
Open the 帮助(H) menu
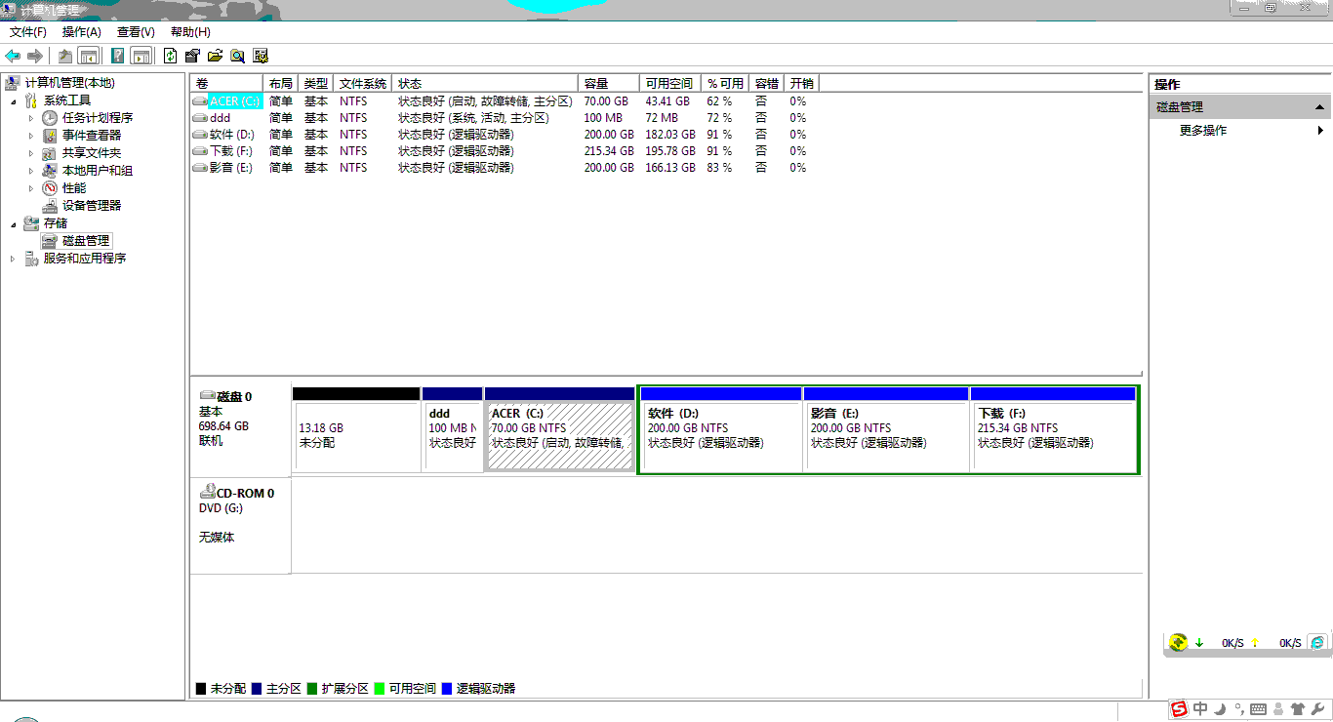coord(190,32)
